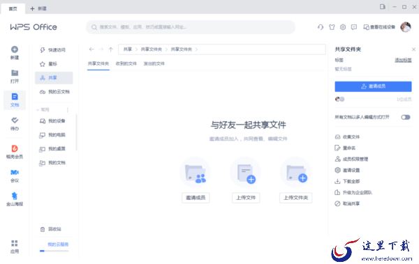Open 快速访问 in navigation list

point(54,50)
